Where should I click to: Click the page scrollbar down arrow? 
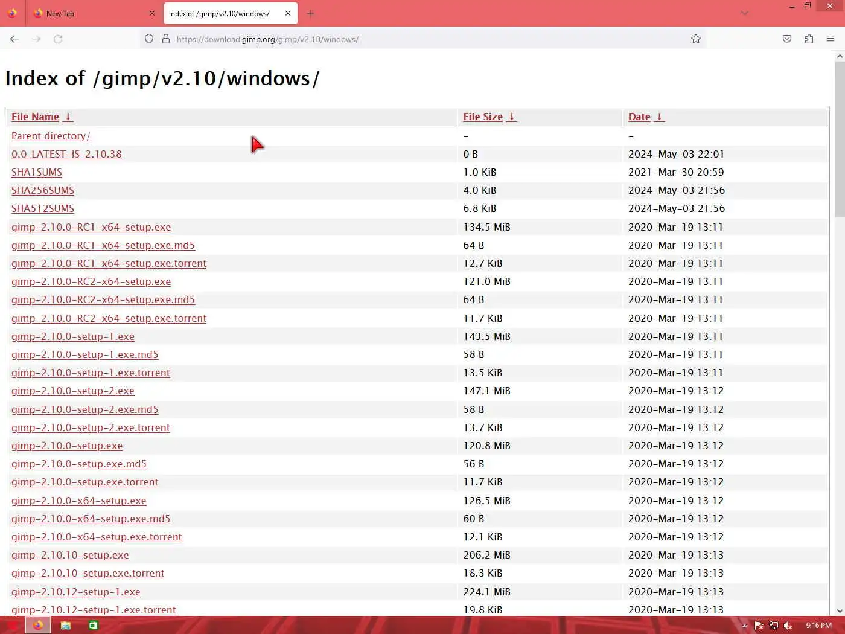[x=840, y=610]
